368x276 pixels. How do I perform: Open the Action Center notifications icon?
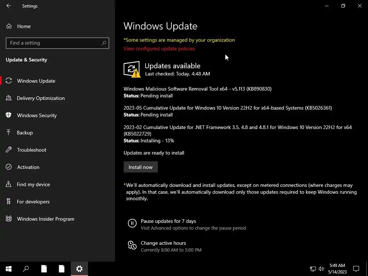click(356, 269)
